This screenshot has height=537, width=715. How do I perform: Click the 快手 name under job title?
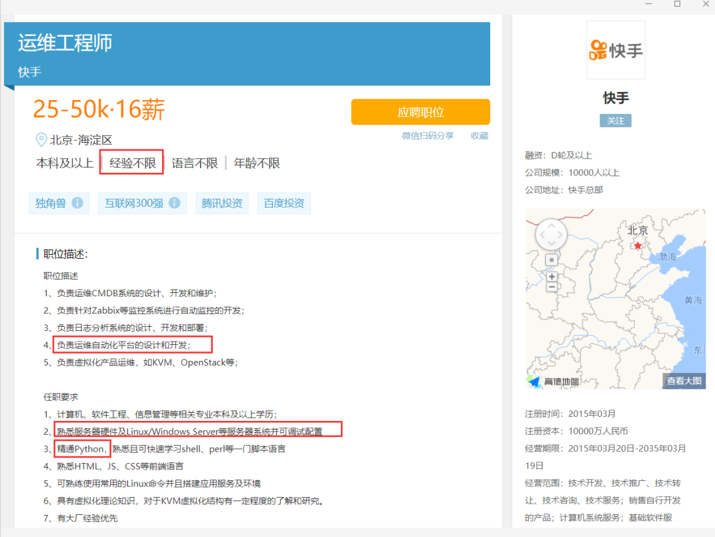tap(29, 71)
